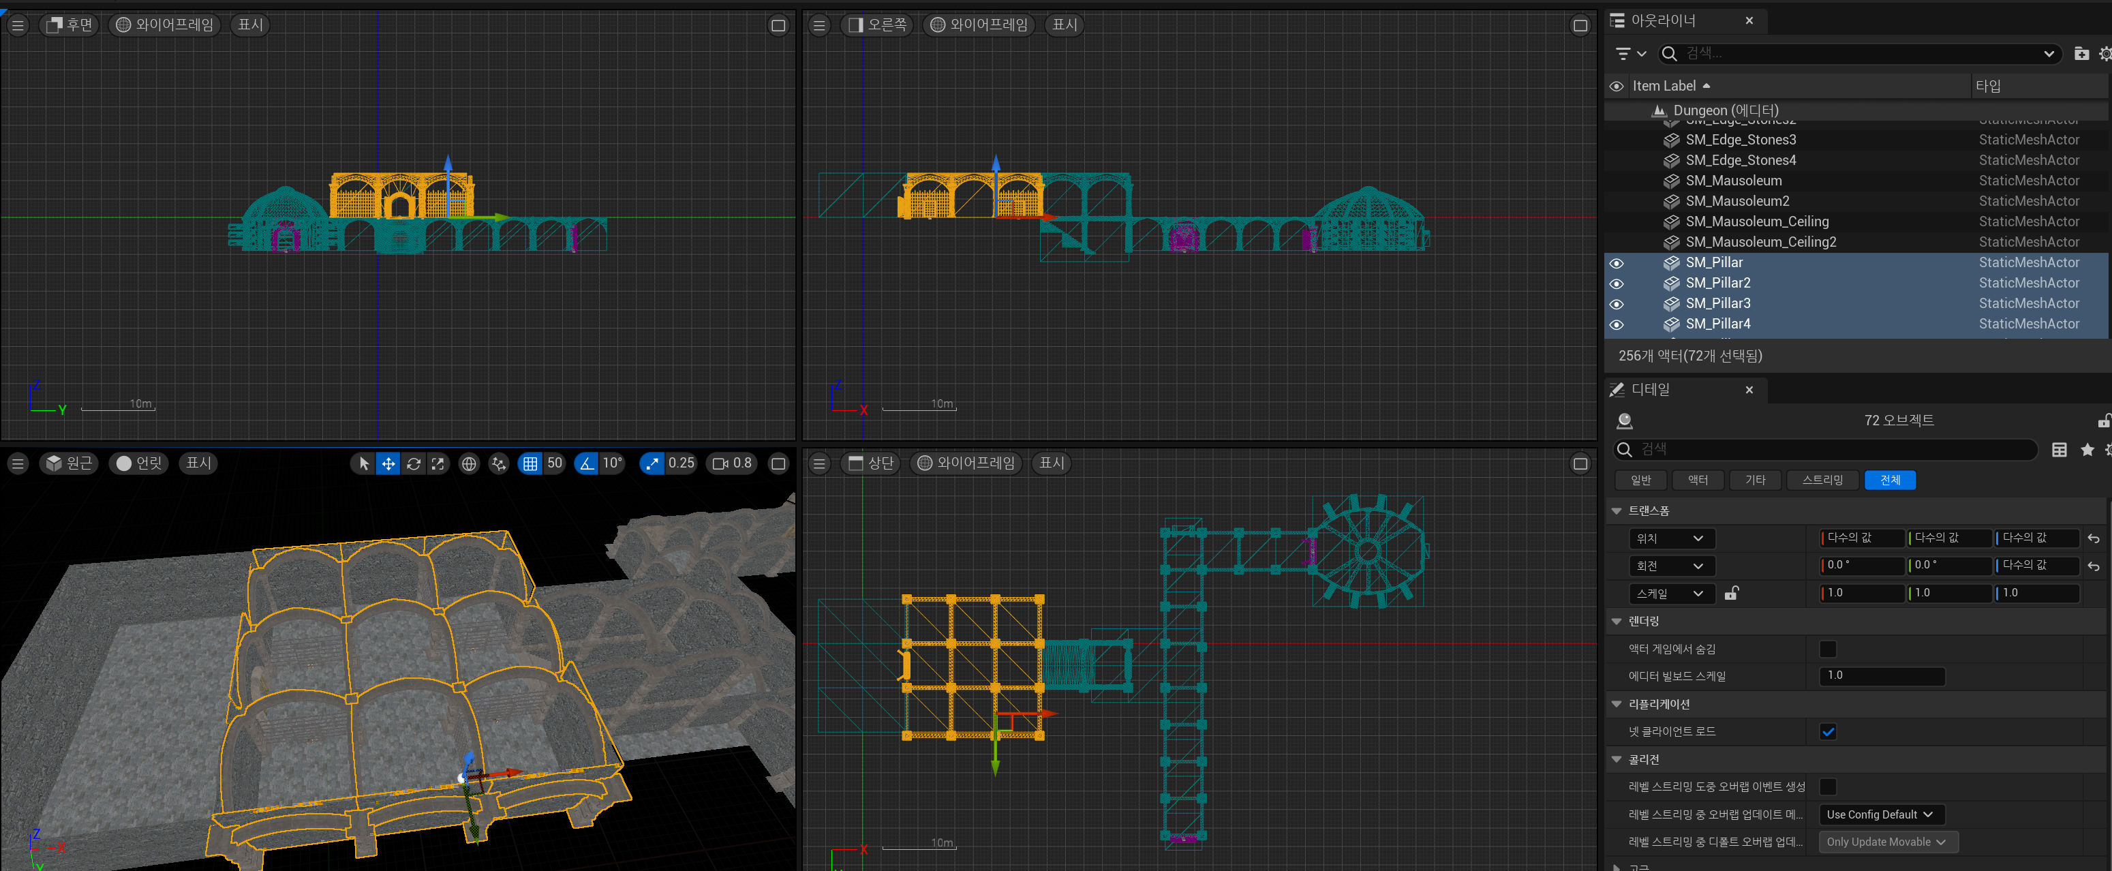2112x871 pixels.
Task: Select the translate (move) tool
Action: click(388, 463)
